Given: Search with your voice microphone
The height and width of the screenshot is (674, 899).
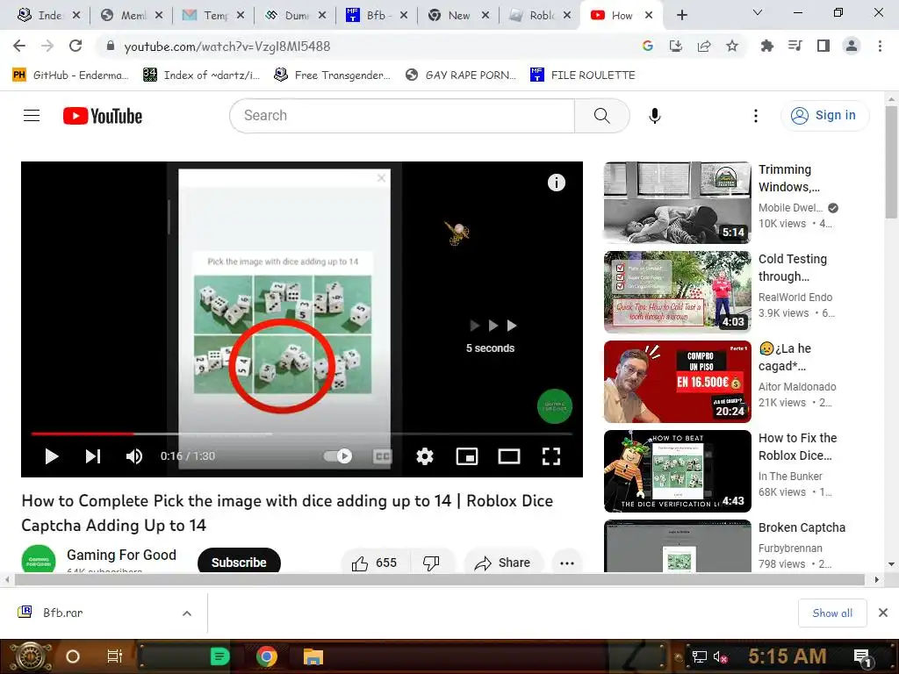Looking at the screenshot, I should coord(655,116).
